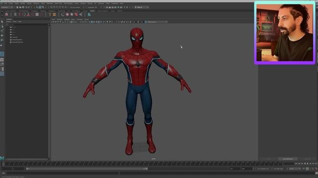This screenshot has width=318, height=178.
Task: Select the Lasso tool in toolbox
Action: [x=2, y=26]
